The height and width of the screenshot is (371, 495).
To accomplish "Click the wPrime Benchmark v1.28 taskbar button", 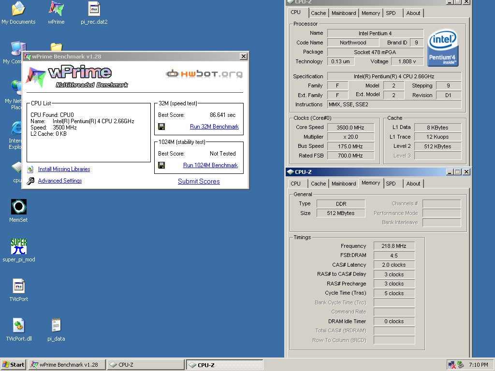I will pyautogui.click(x=67, y=365).
